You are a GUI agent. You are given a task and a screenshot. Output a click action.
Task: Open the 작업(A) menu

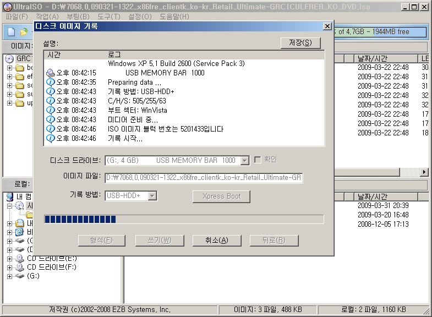pos(47,17)
